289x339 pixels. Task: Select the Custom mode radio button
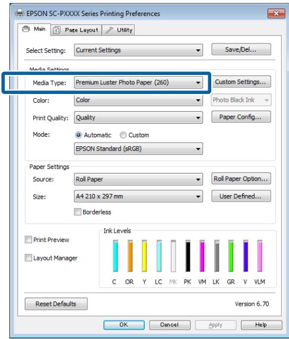134,135
